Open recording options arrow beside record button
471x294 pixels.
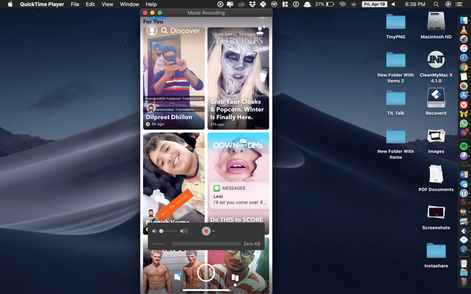(x=213, y=231)
